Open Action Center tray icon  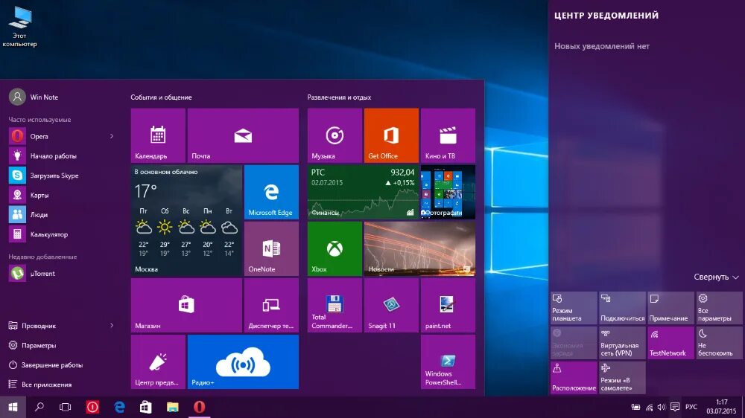(x=675, y=407)
